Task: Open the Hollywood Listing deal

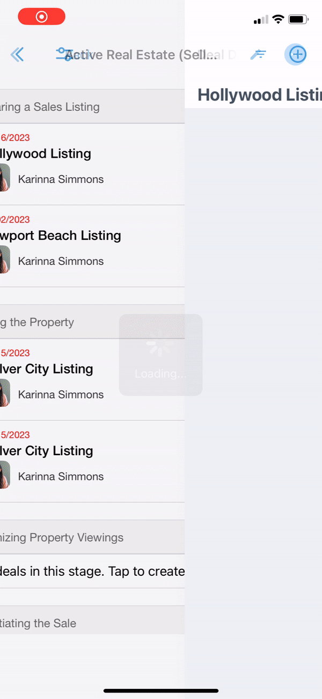Action: [x=46, y=154]
